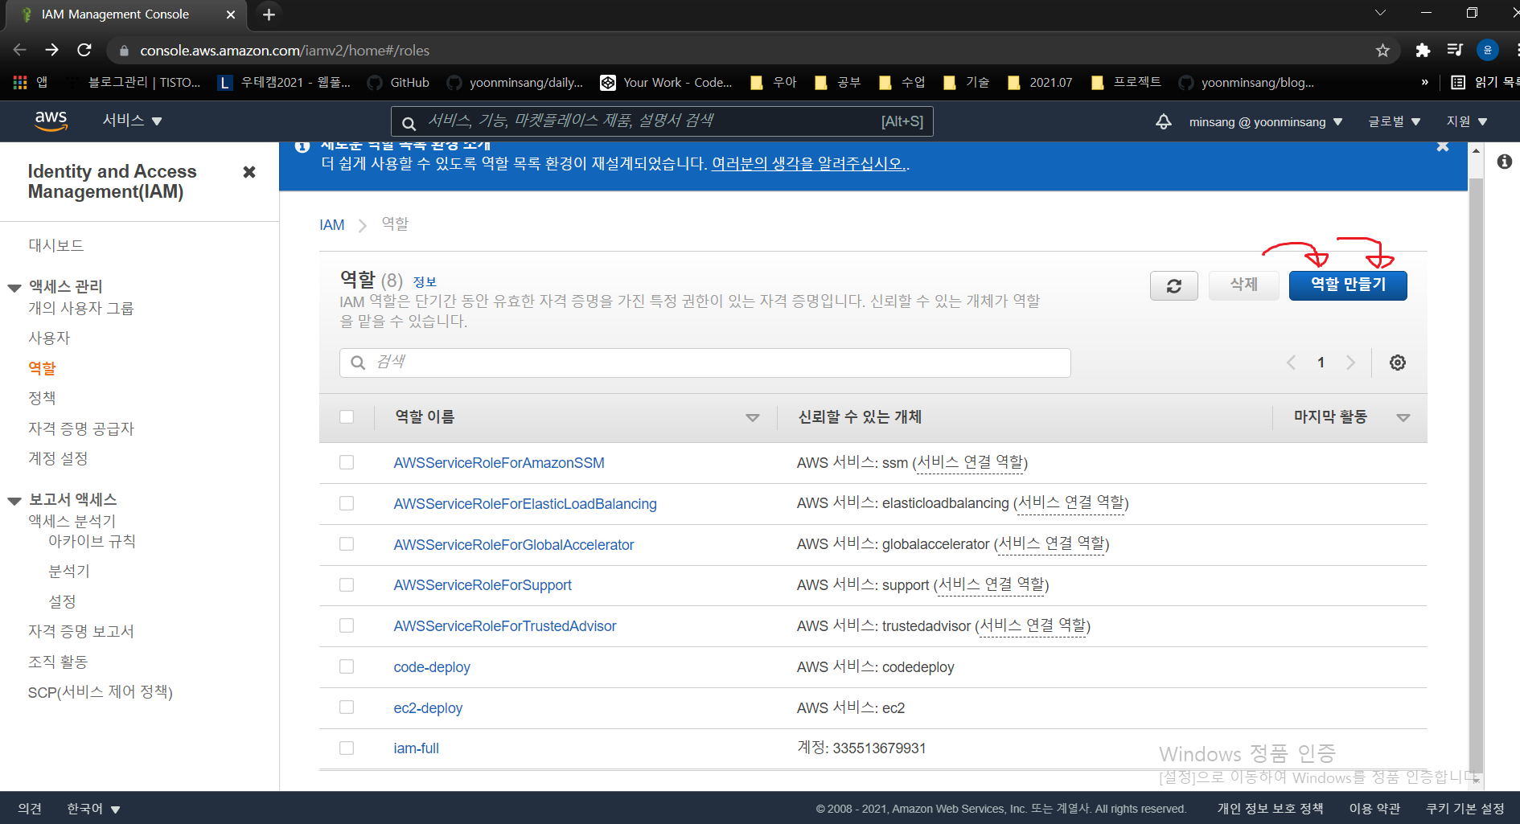Open 정책 in the sidebar
The height and width of the screenshot is (824, 1520).
click(42, 399)
